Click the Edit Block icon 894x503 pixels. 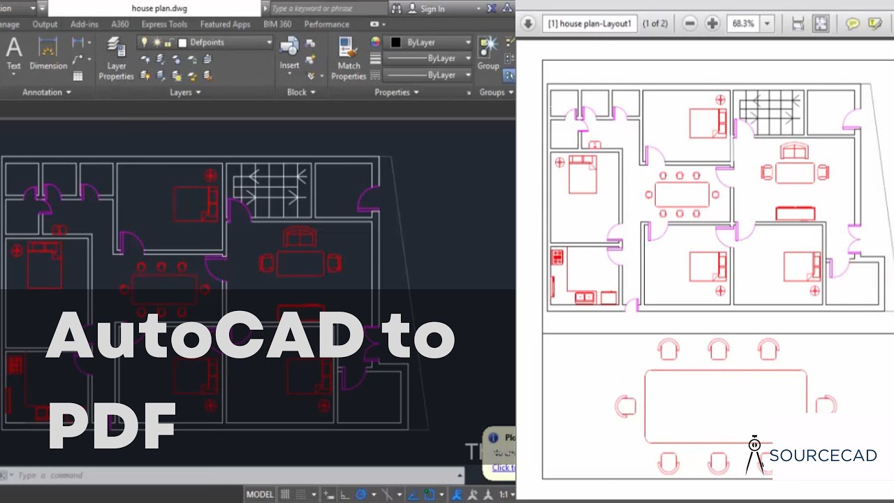[x=310, y=60]
